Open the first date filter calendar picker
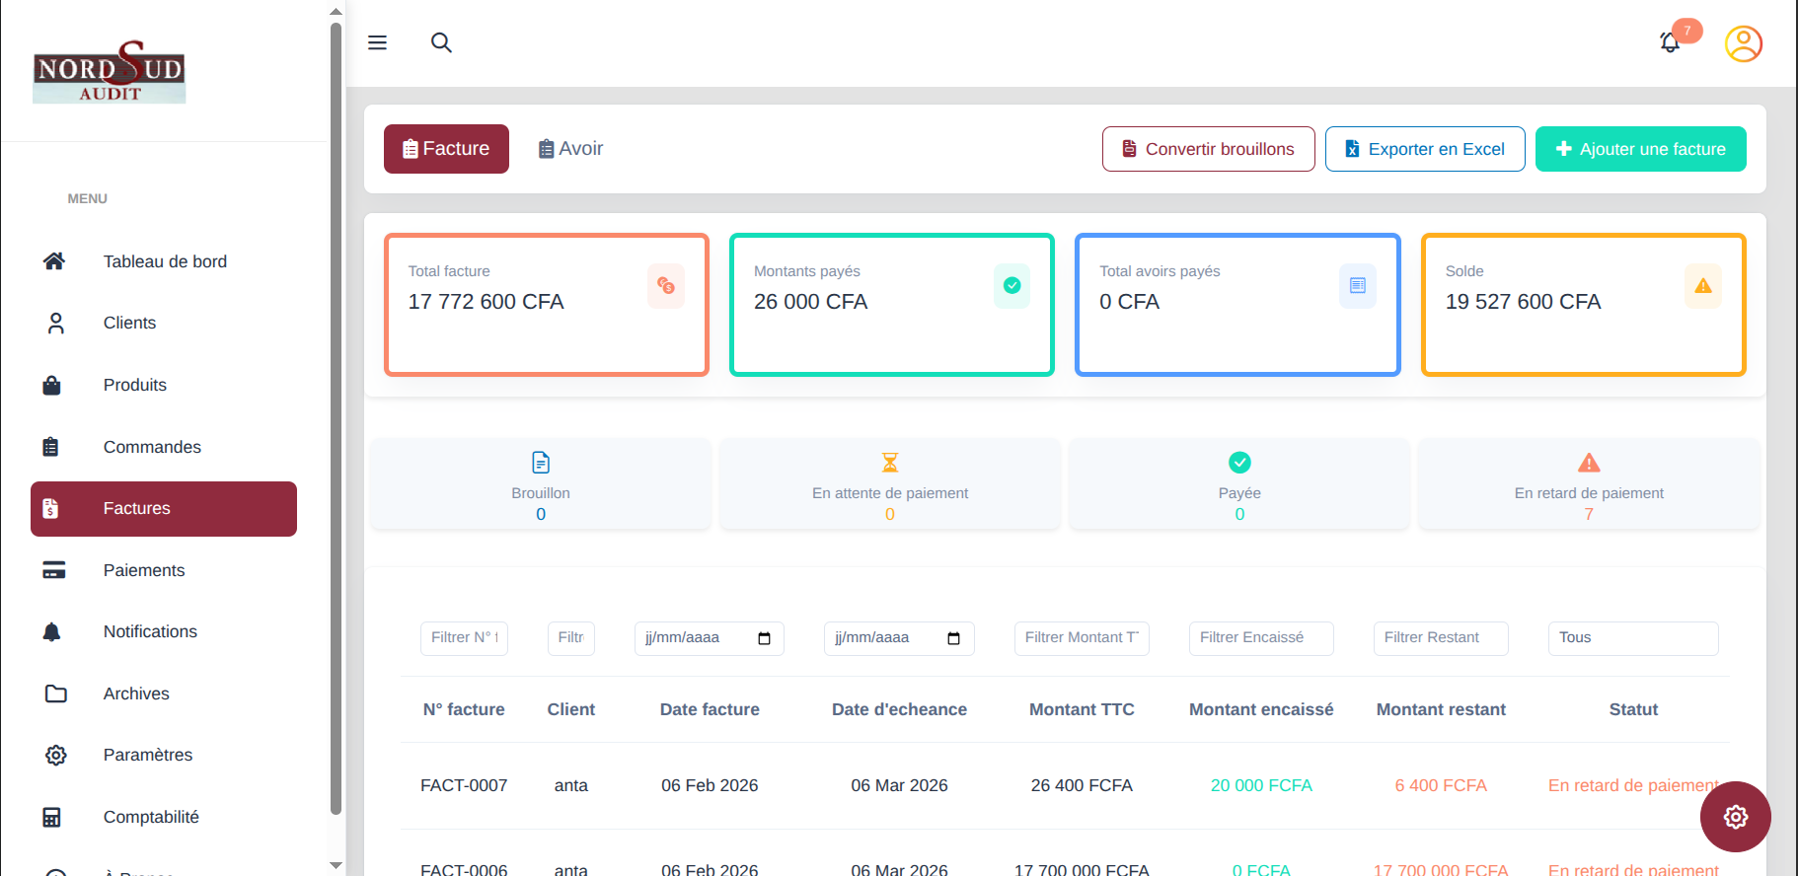1798x876 pixels. pyautogui.click(x=764, y=638)
